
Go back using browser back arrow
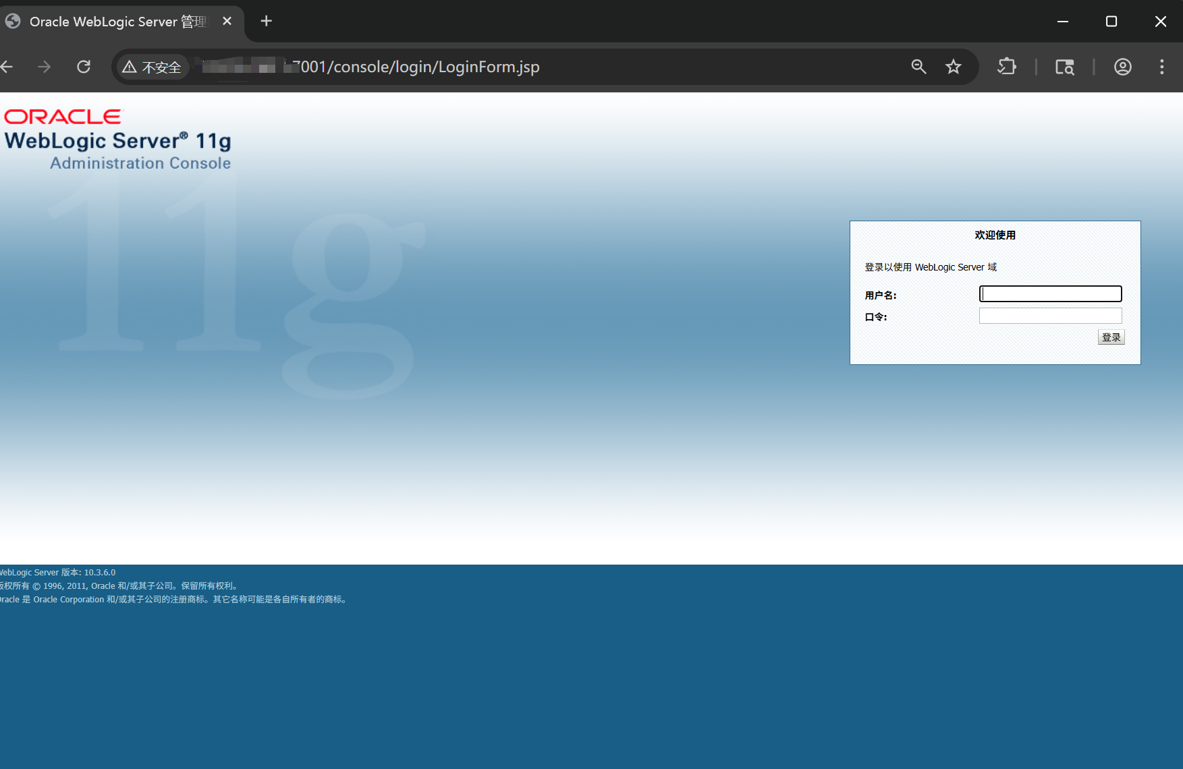click(x=7, y=67)
